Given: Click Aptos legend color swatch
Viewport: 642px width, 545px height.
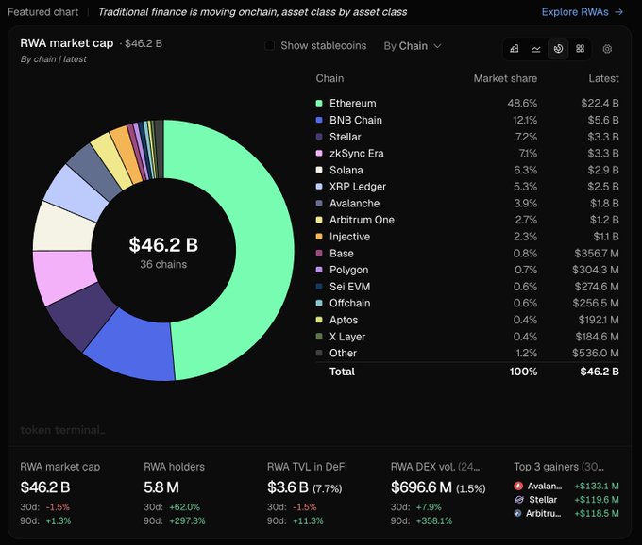Looking at the screenshot, I should point(319,320).
